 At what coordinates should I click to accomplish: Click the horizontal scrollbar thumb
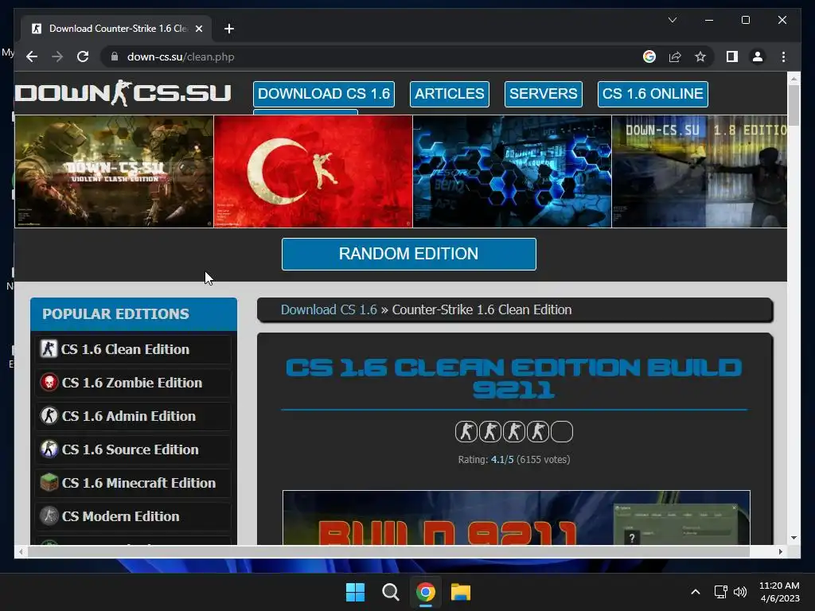(388, 552)
